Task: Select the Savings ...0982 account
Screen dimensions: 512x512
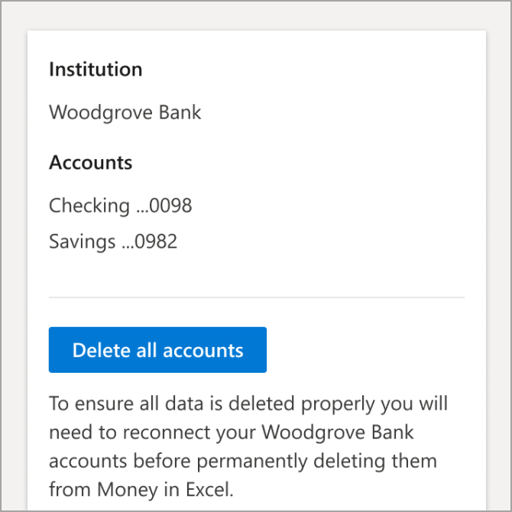Action: pyautogui.click(x=113, y=242)
